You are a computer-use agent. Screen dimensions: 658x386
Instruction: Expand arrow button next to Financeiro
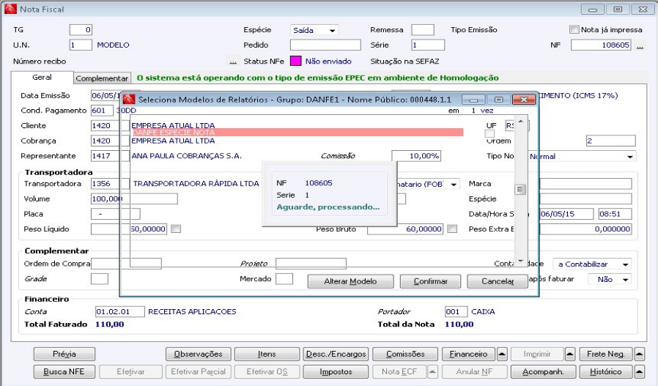tap(502, 354)
